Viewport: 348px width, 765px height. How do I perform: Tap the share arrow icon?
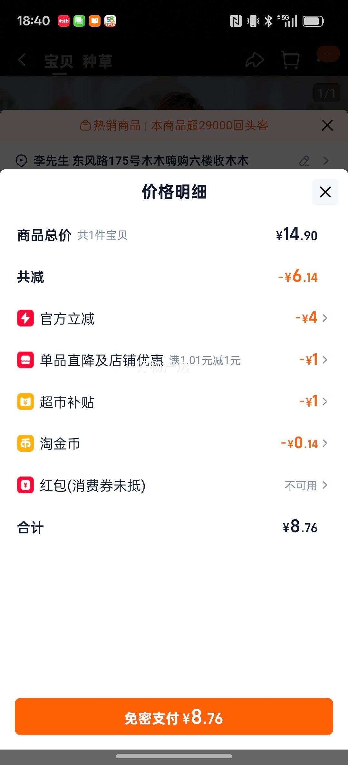255,60
